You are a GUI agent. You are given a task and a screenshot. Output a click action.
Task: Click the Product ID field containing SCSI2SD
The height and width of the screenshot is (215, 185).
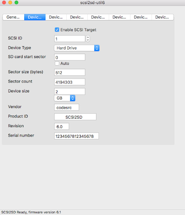click(x=75, y=117)
